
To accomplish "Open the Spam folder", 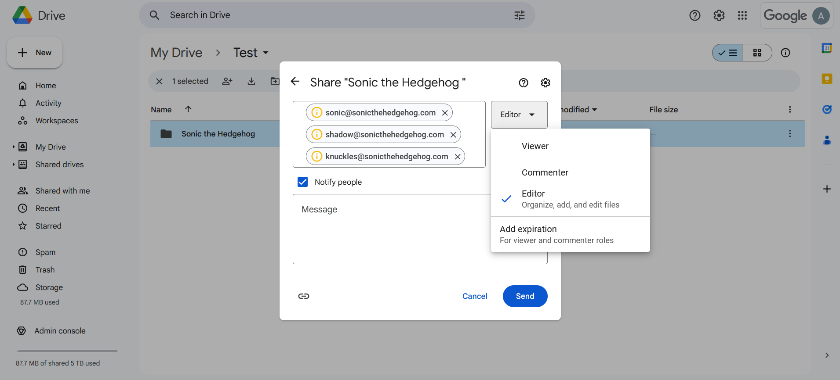I will coord(45,252).
